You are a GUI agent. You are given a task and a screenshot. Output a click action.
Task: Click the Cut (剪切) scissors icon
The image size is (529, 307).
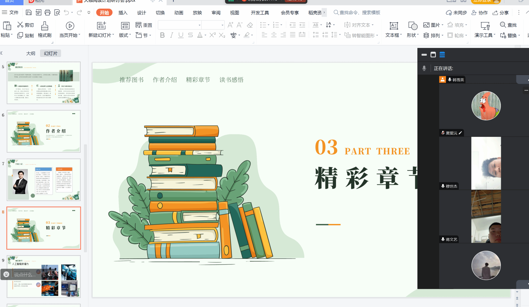point(20,25)
